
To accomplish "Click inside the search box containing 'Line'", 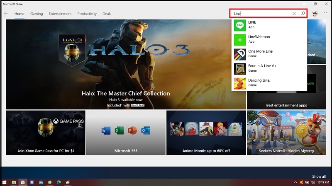I will 261,14.
